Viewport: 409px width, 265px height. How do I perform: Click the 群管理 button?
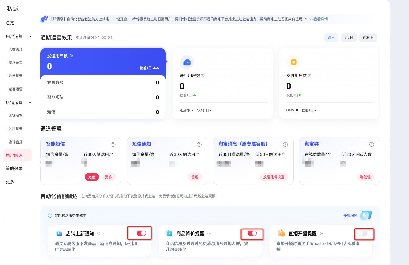pos(365,177)
